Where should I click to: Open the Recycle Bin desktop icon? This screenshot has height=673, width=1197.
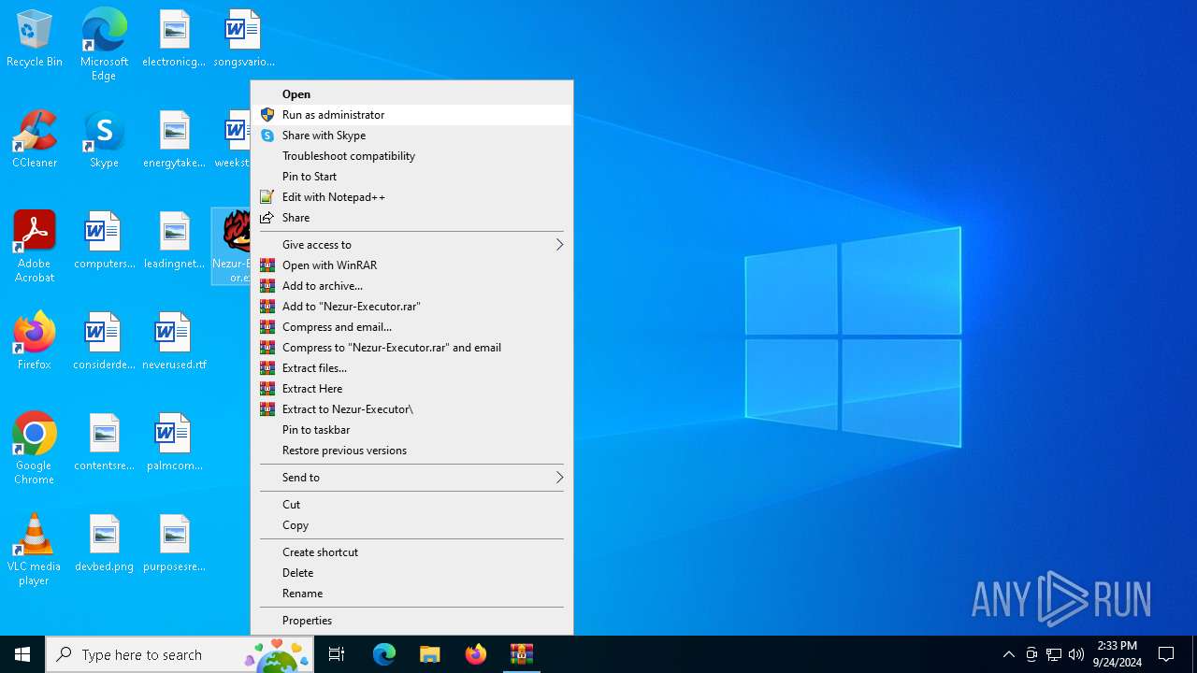(x=35, y=39)
